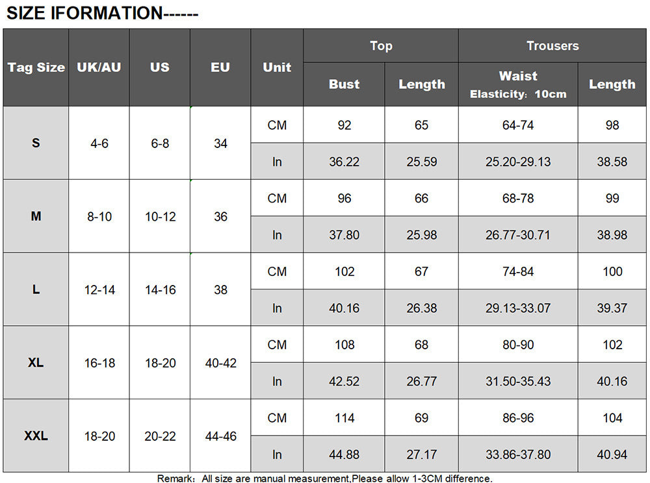Click the Trousers group header
The height and width of the screenshot is (483, 650).
(552, 45)
